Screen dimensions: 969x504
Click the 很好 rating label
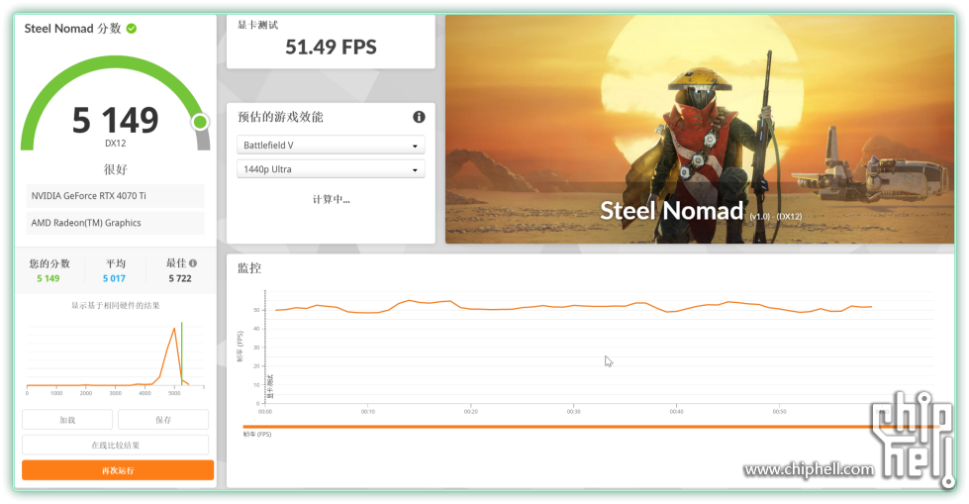(x=116, y=168)
